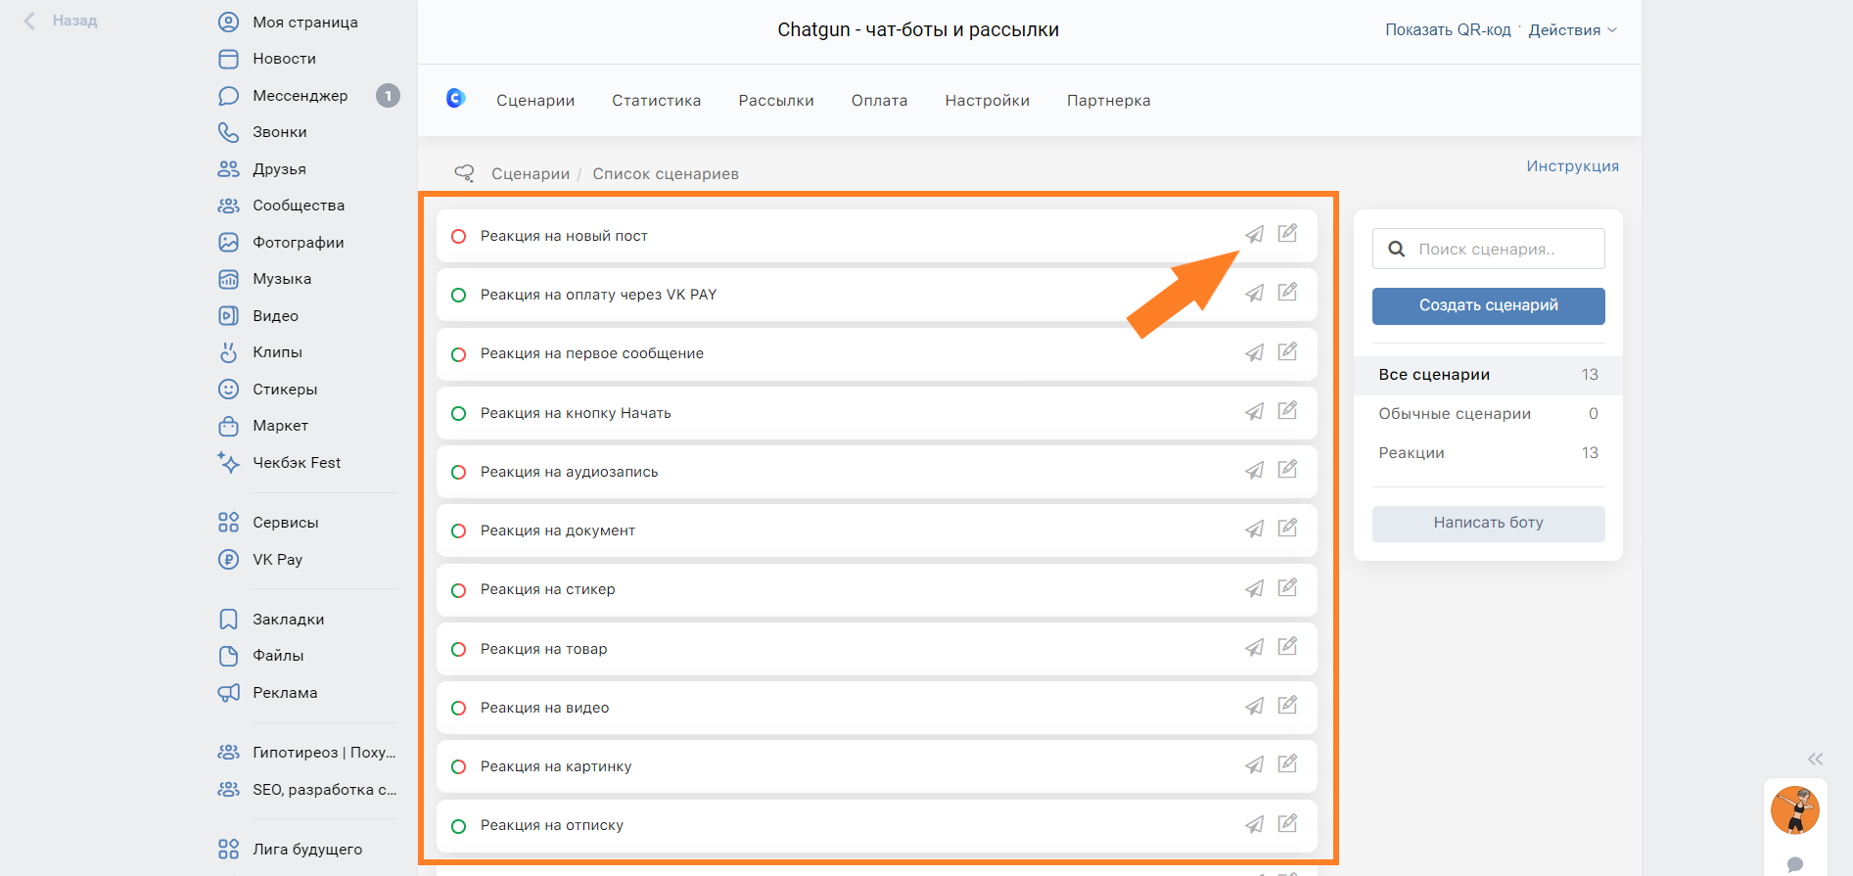Toggle status circle of Реакция на первое сообщение
This screenshot has height=876, width=1853.
pos(458,354)
